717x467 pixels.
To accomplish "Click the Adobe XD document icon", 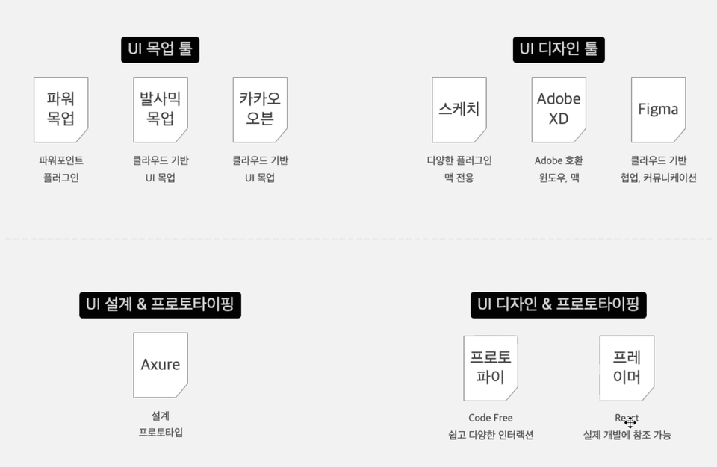I will [x=559, y=110].
